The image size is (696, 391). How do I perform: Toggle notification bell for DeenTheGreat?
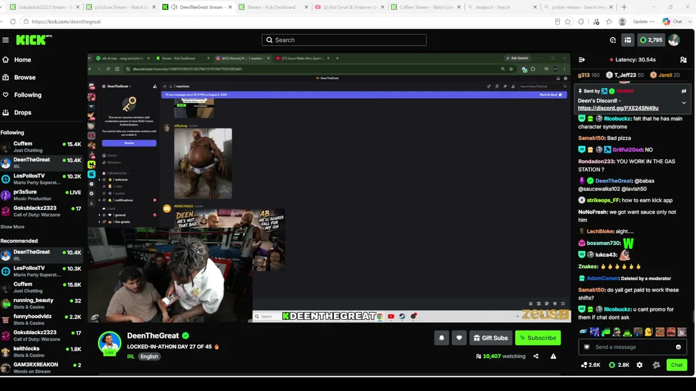(x=442, y=338)
